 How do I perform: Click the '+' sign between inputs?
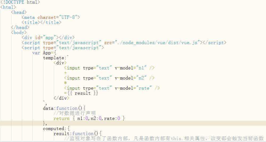pos(66,73)
